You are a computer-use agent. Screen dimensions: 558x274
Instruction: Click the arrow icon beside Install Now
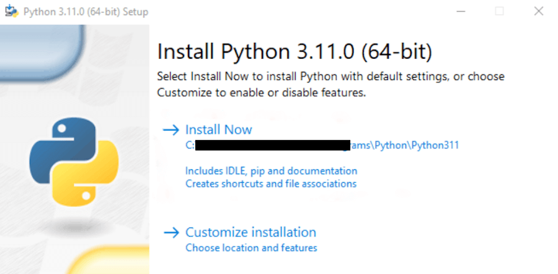tap(170, 130)
